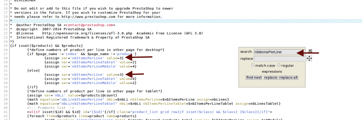Select line number 28 in the gutter
The width and height of the screenshot is (362, 120).
[6, 58]
